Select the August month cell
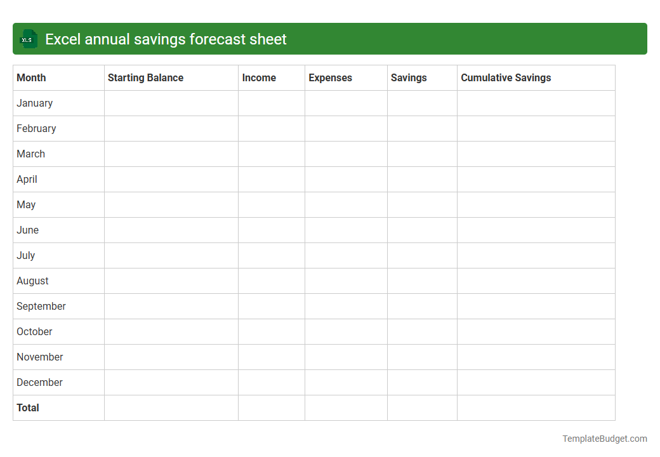Image resolution: width=660 pixels, height=457 pixels. pyautogui.click(x=32, y=281)
